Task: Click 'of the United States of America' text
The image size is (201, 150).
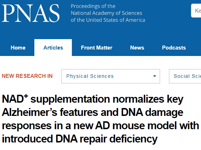Action: (x=108, y=20)
